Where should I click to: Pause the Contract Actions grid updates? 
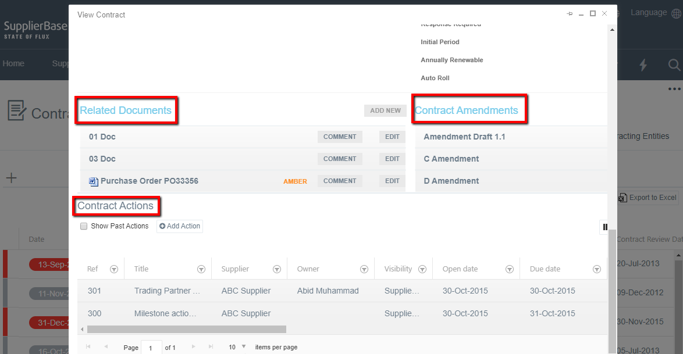click(604, 227)
